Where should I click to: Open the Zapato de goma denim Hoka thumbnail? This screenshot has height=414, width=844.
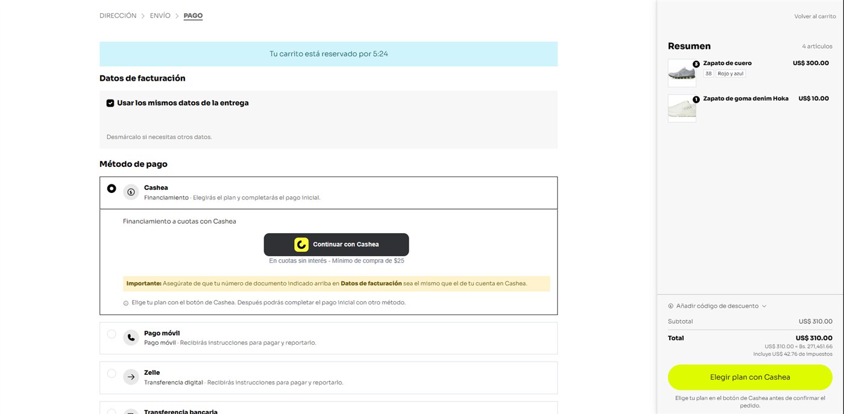[x=682, y=108]
